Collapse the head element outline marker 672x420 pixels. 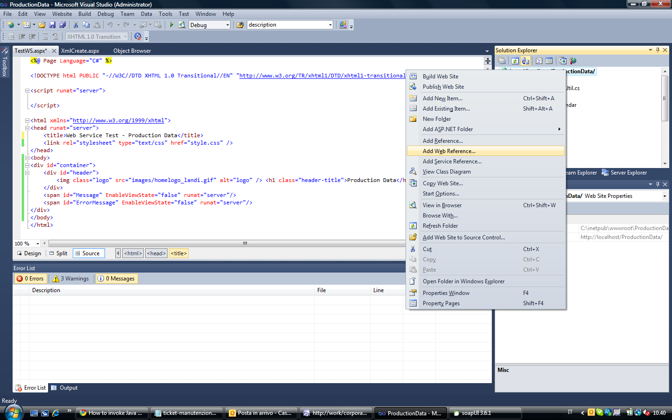(27, 128)
